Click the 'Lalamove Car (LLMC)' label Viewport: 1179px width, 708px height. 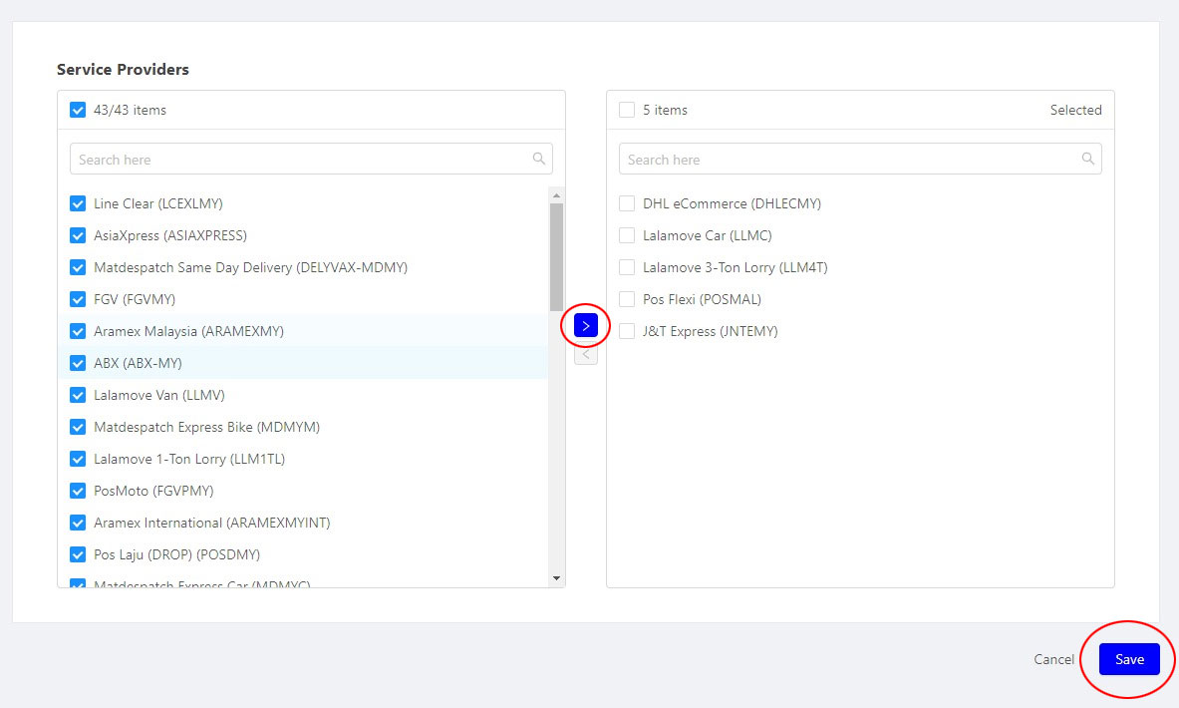707,235
